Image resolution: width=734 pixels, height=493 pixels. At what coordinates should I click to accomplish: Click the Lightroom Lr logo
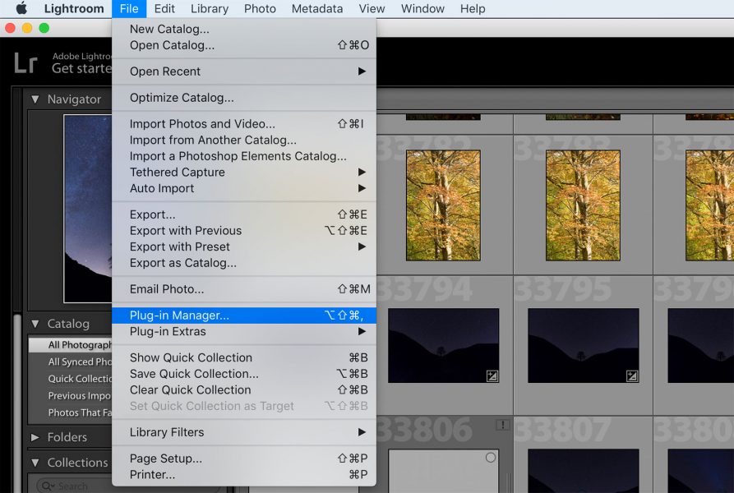point(24,62)
